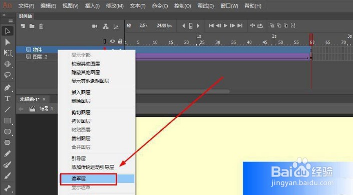The height and width of the screenshot is (195, 353).
Task: Select the Text tool
Action: [x=8, y=99]
